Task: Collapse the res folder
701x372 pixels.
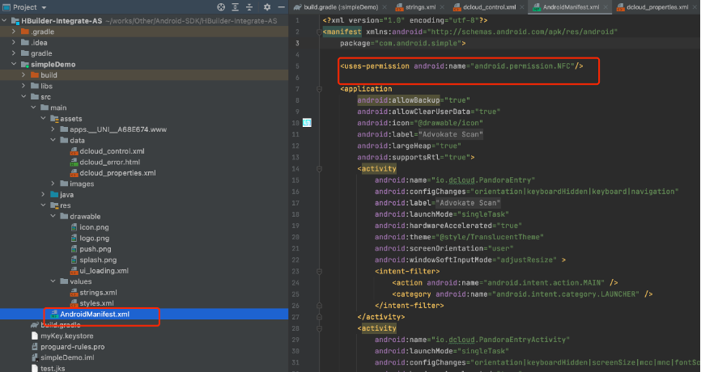Action: (44, 205)
